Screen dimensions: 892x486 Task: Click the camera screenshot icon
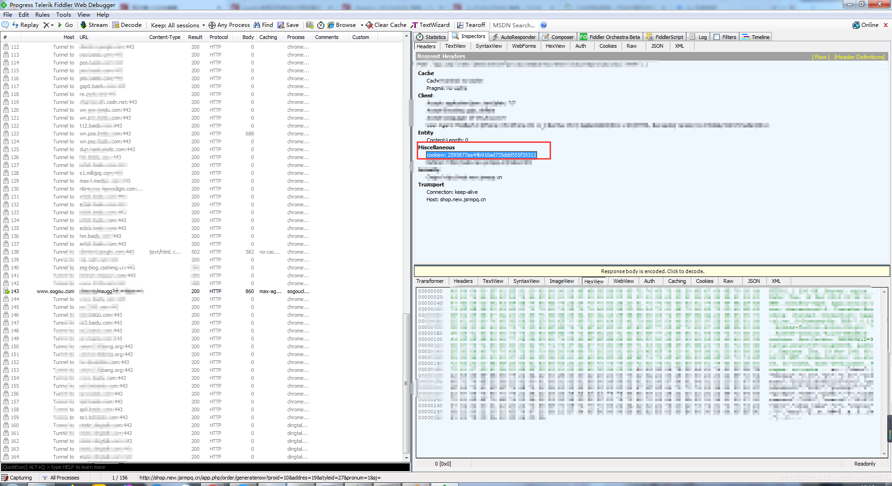[310, 25]
